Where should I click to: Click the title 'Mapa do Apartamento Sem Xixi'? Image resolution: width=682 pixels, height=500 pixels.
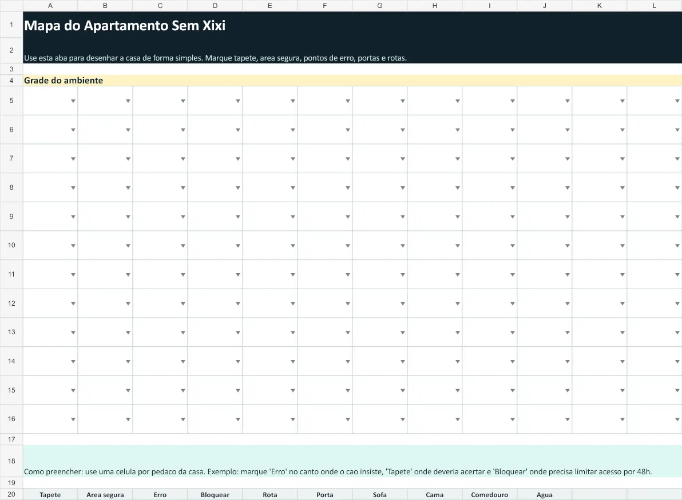[x=125, y=25]
